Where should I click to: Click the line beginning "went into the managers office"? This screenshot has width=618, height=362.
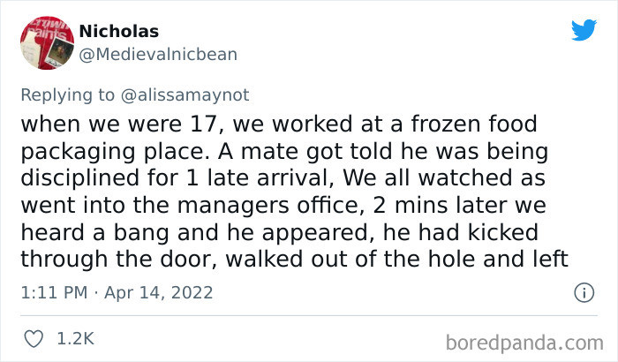(x=283, y=206)
